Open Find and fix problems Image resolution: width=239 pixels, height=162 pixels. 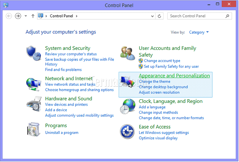(x=63, y=70)
